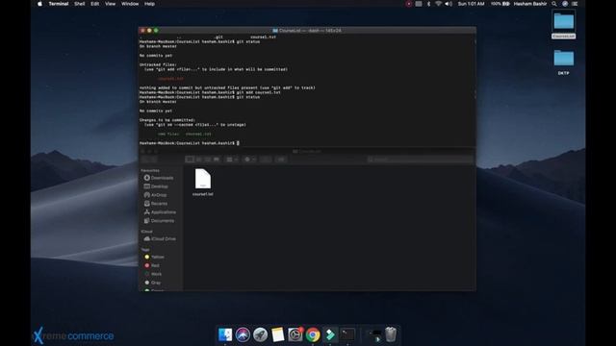616x346 pixels.
Task: Open Downloads in Finder sidebar
Action: coord(159,178)
